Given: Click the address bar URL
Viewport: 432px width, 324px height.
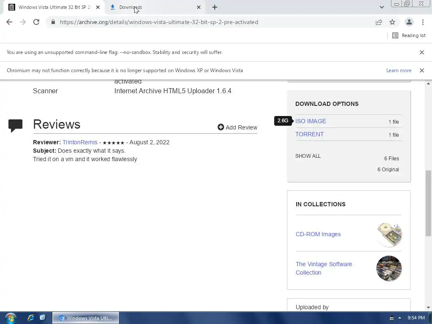Looking at the screenshot, I should [159, 22].
